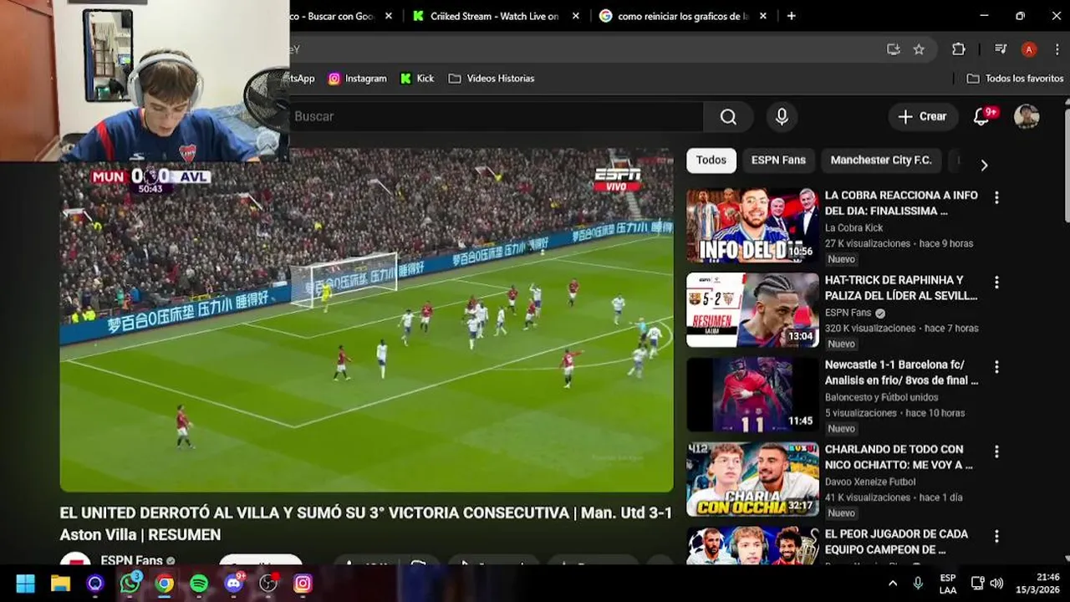
Task: Open options for El Peor Jugador video
Action: [996, 535]
